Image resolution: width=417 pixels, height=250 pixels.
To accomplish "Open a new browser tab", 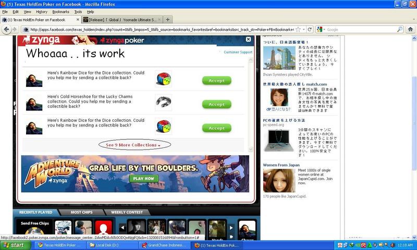I will point(167,20).
